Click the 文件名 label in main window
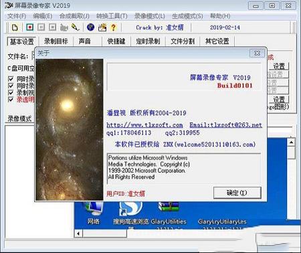Screen dimensions: 301x253 click(18, 56)
